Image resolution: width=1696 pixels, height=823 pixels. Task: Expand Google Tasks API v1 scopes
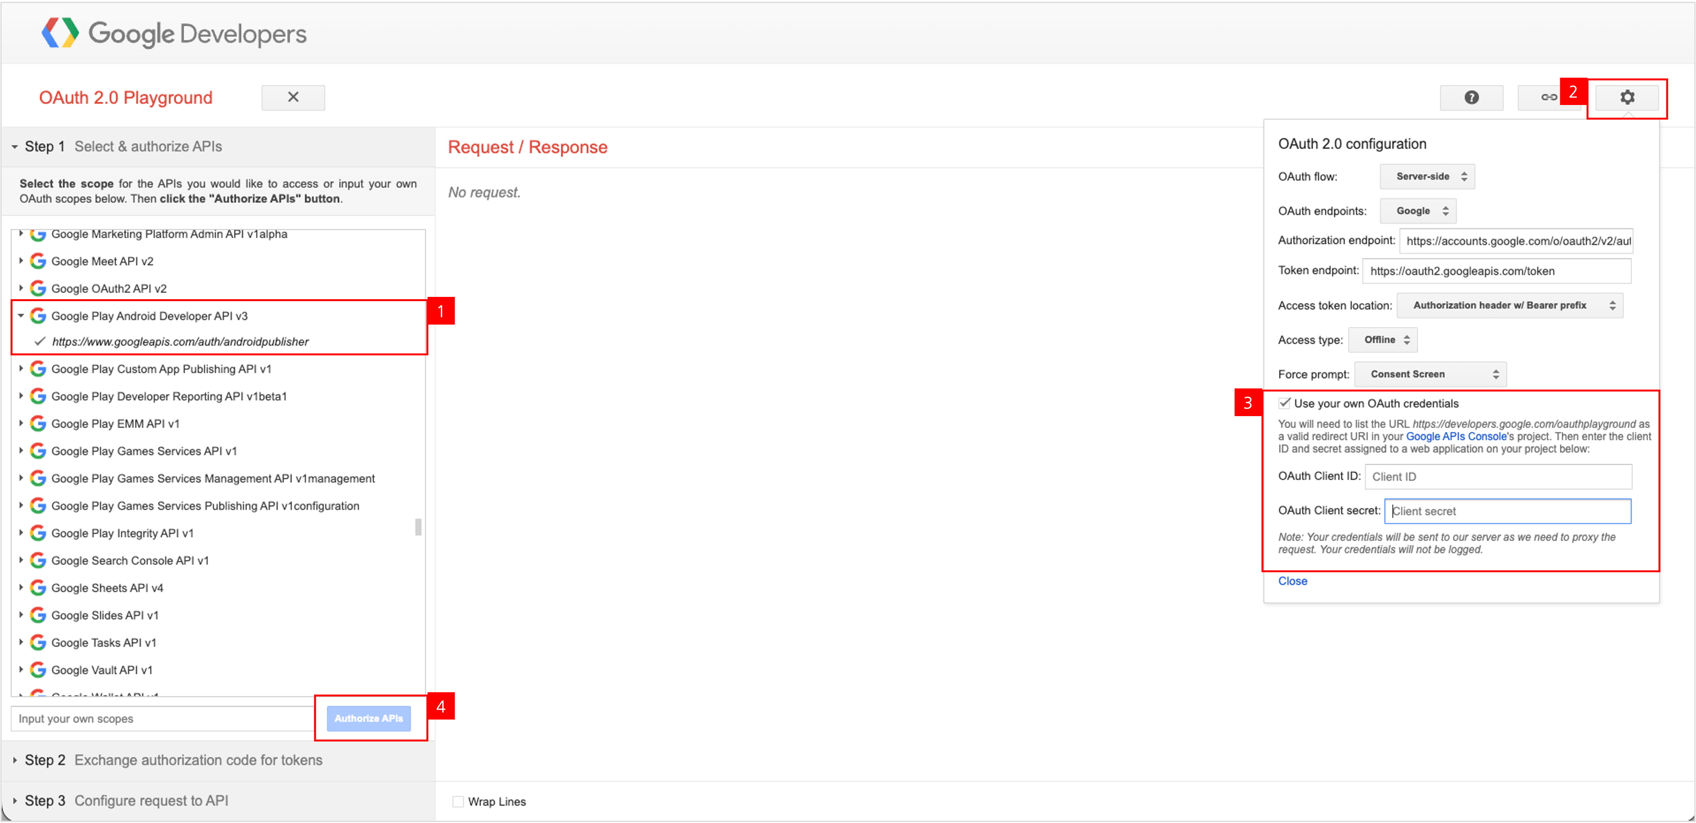[x=21, y=643]
